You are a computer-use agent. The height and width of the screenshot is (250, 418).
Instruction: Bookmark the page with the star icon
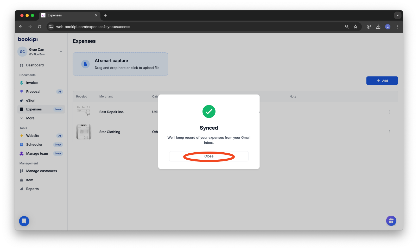[x=356, y=27]
